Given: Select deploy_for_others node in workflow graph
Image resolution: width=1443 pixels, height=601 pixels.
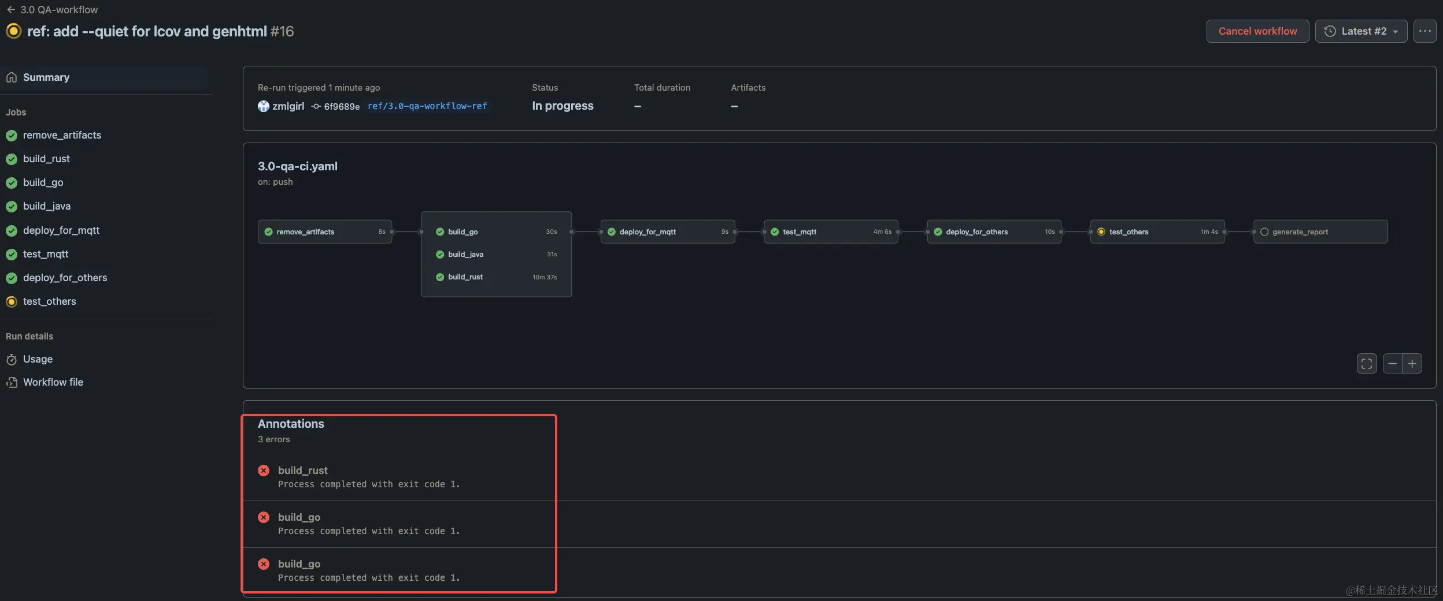Looking at the screenshot, I should (x=994, y=232).
